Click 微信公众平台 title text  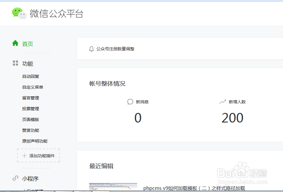coord(56,13)
